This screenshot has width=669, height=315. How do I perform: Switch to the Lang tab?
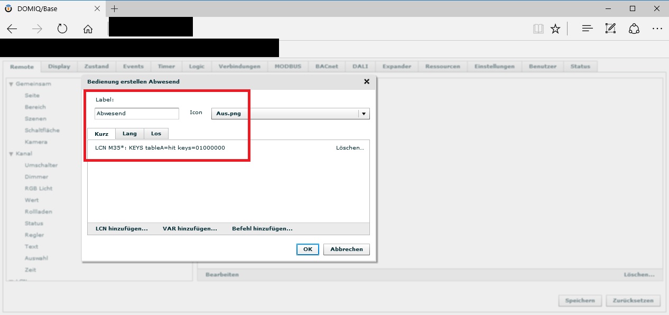coord(129,134)
